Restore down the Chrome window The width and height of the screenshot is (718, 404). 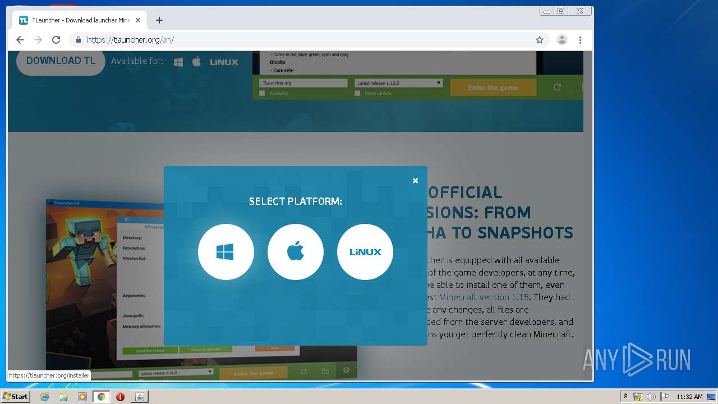[x=560, y=11]
